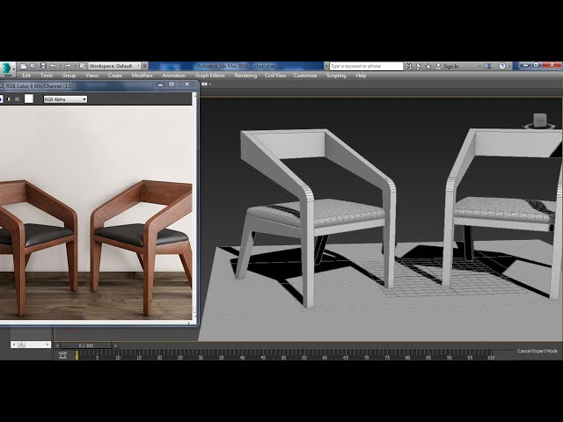563x422 pixels.
Task: Click the left arrow of horizontal scrollbar
Action: coord(14,345)
